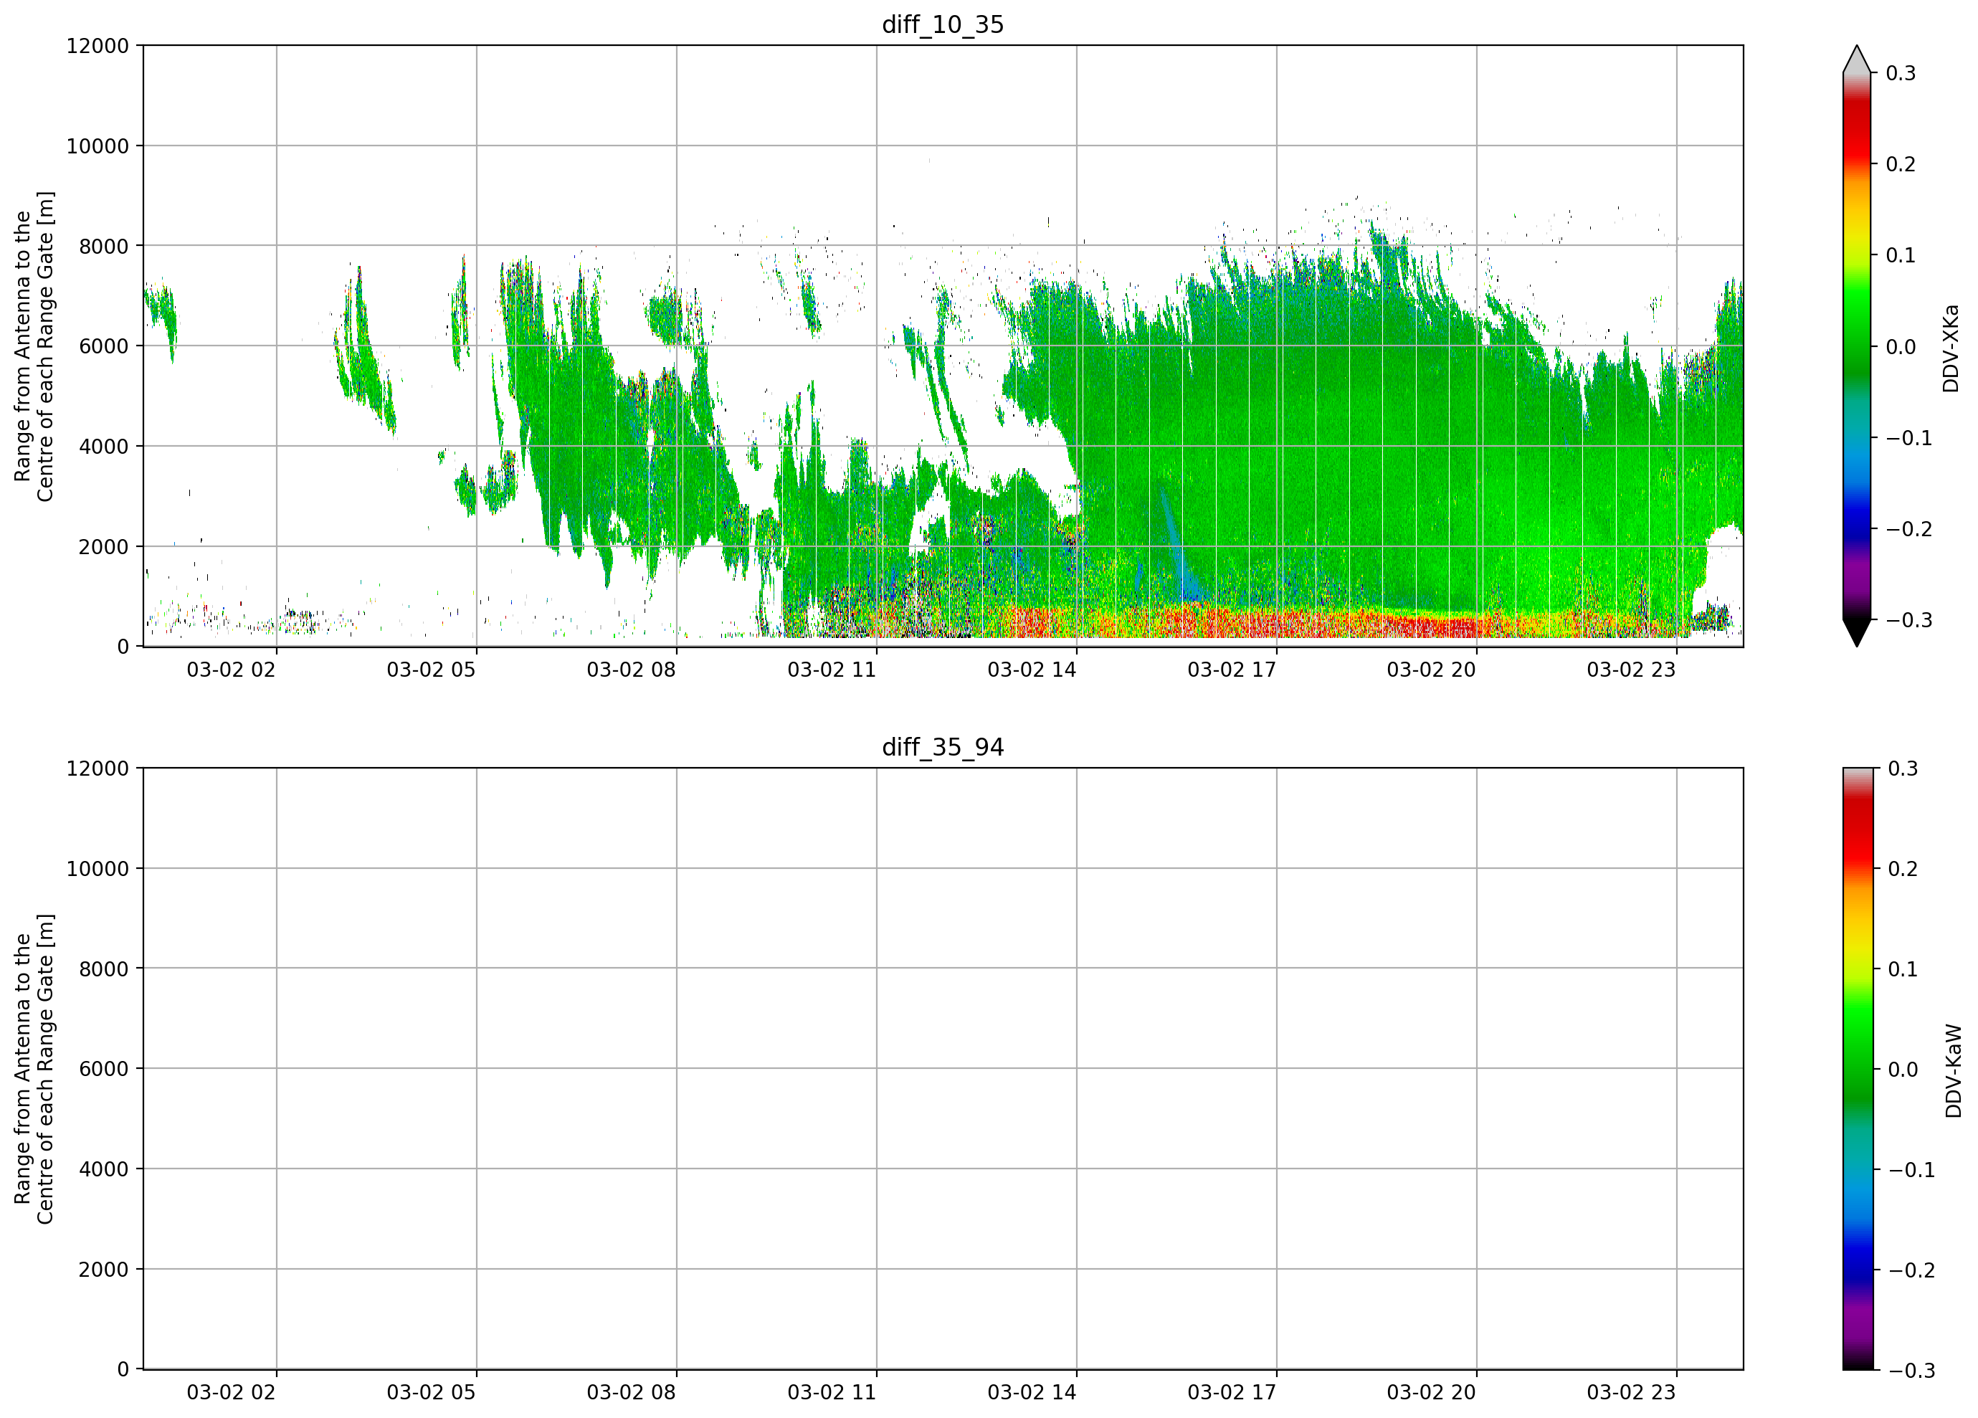The image size is (1978, 1418).
Task: Click the "DDV-XKa" colorbar label
Action: (x=1950, y=348)
